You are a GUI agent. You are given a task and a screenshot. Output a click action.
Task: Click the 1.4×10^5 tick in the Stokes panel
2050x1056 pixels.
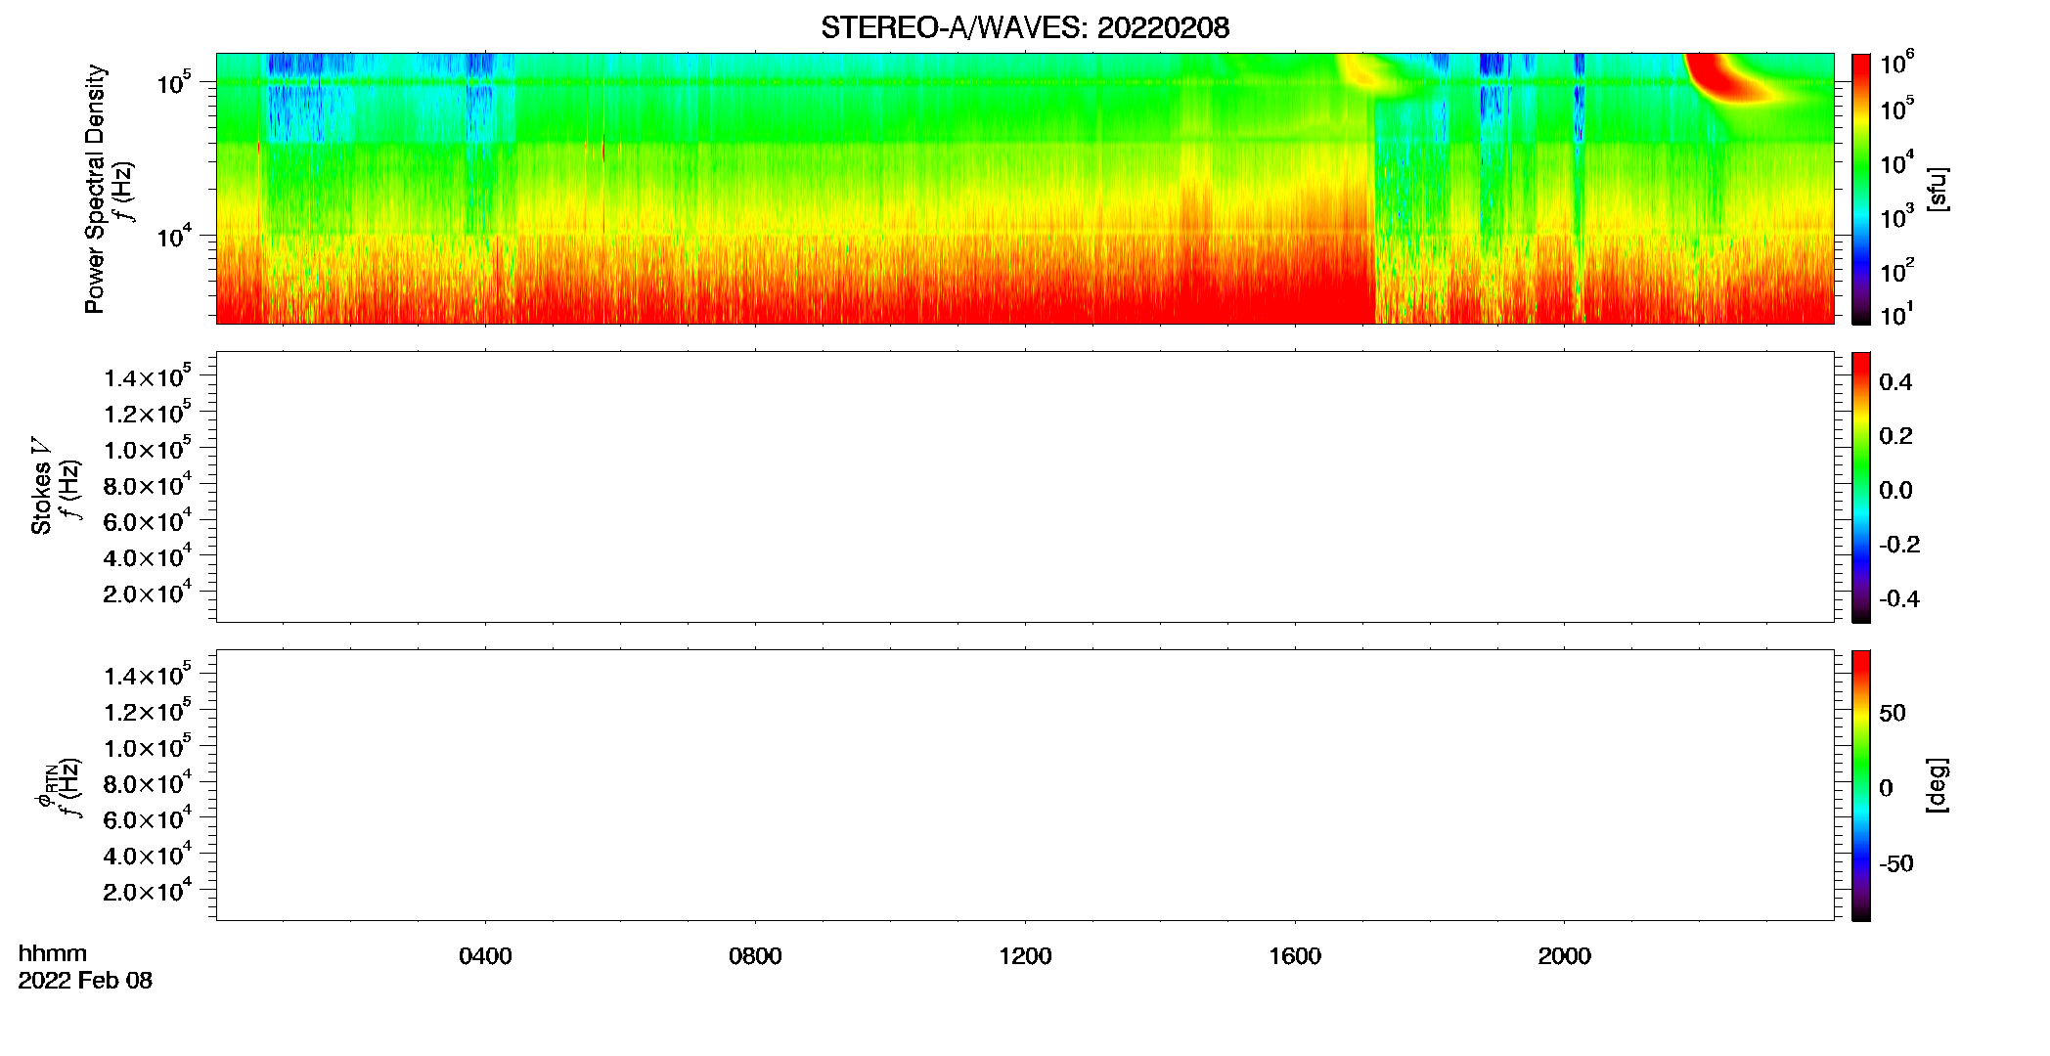coord(148,377)
